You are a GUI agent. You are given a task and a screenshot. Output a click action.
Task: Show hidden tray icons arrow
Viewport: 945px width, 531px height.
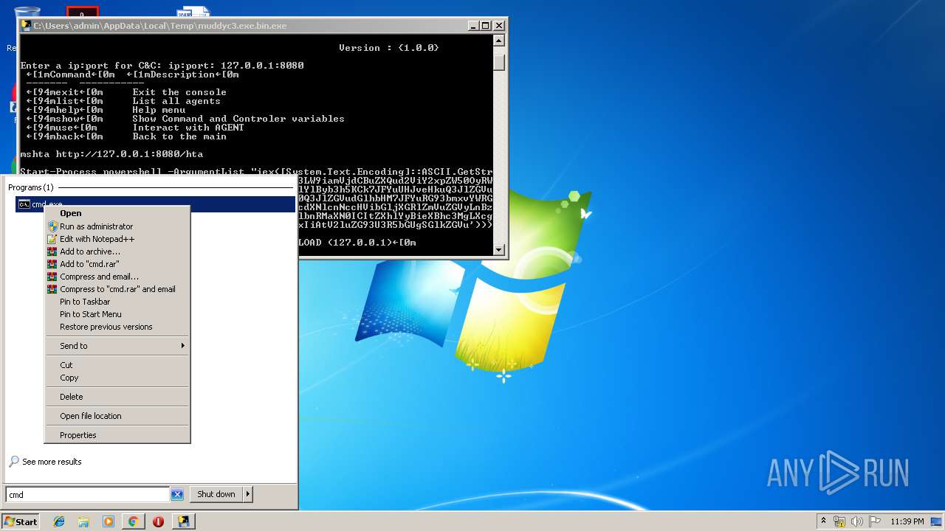(x=823, y=521)
